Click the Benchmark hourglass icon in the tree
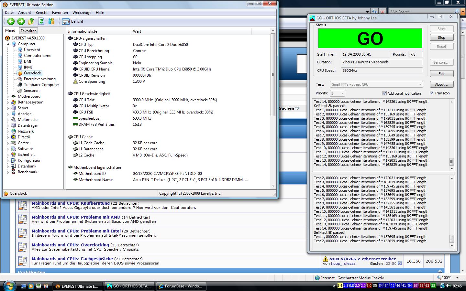 pyautogui.click(x=14, y=172)
